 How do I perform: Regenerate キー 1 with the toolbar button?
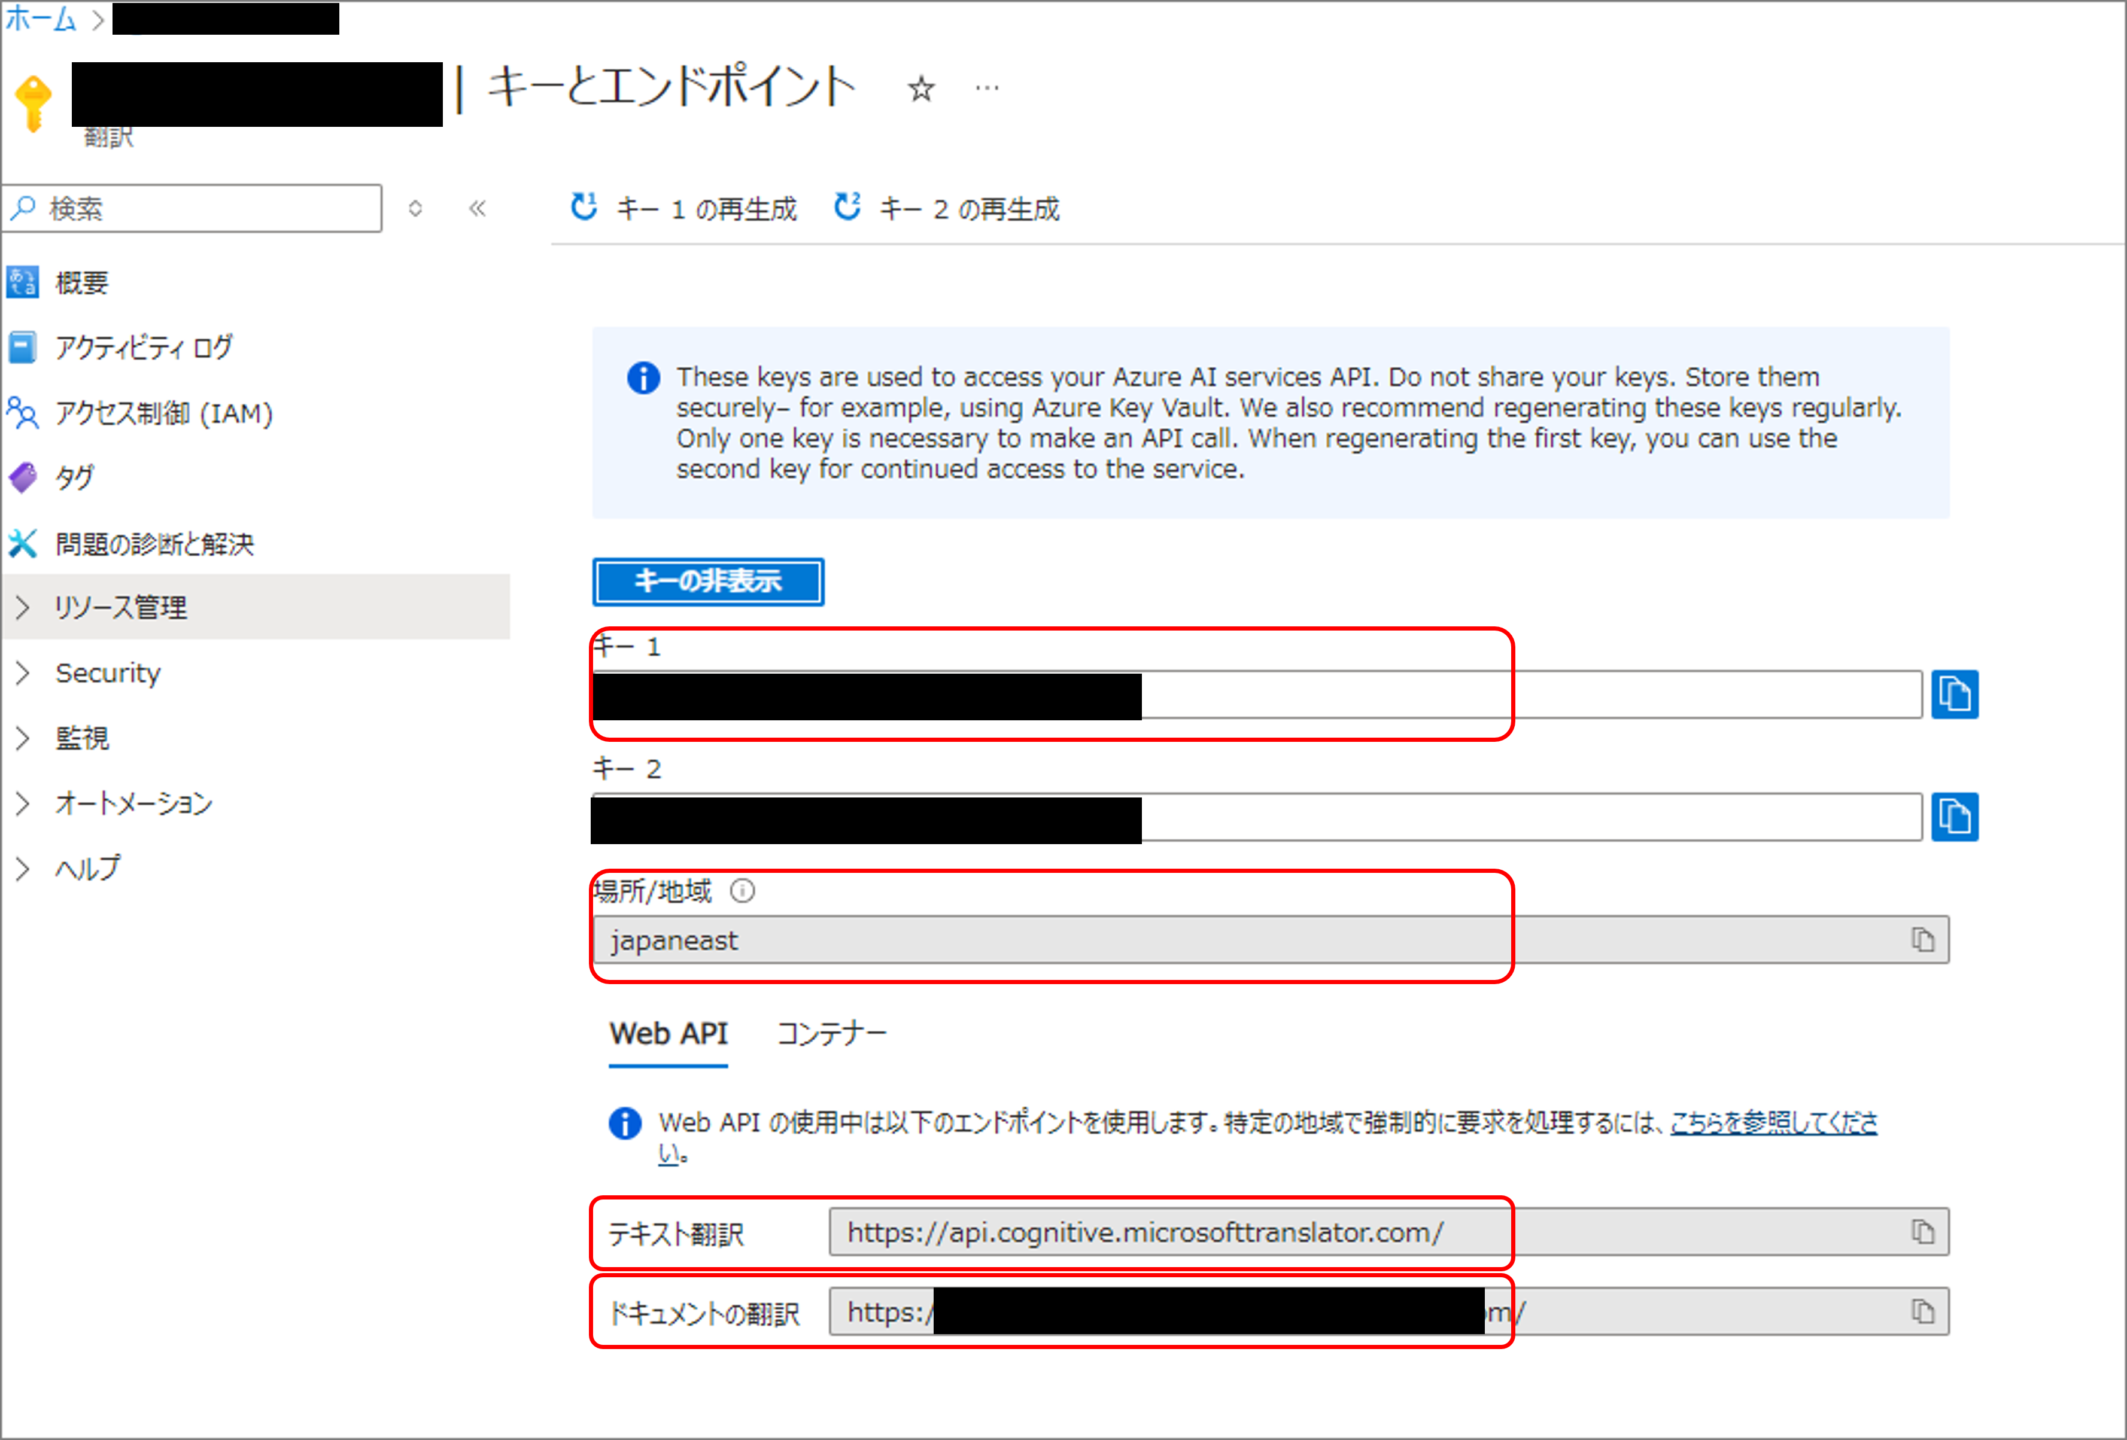pos(683,208)
